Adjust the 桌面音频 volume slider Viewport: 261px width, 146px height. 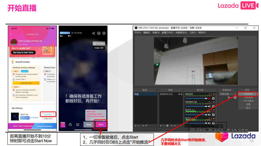pos(196,98)
